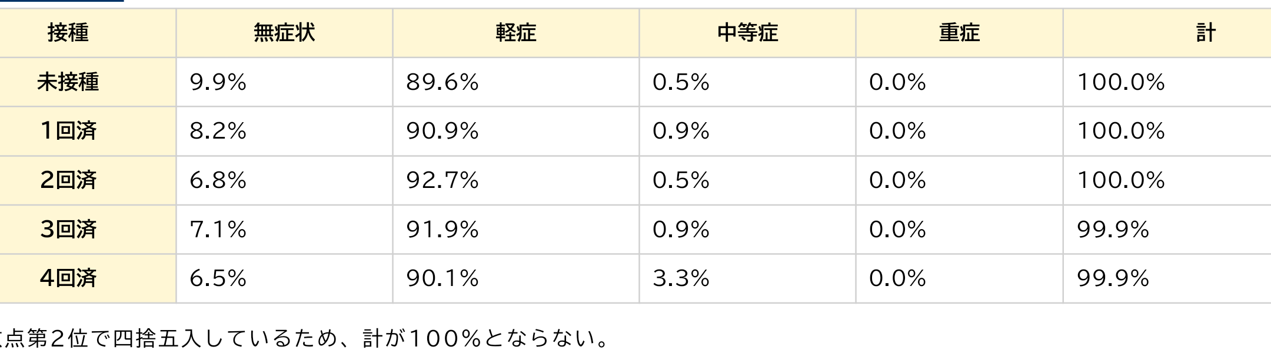The image size is (1271, 360).
Task: Click the 接種 column header
Action: point(68,33)
